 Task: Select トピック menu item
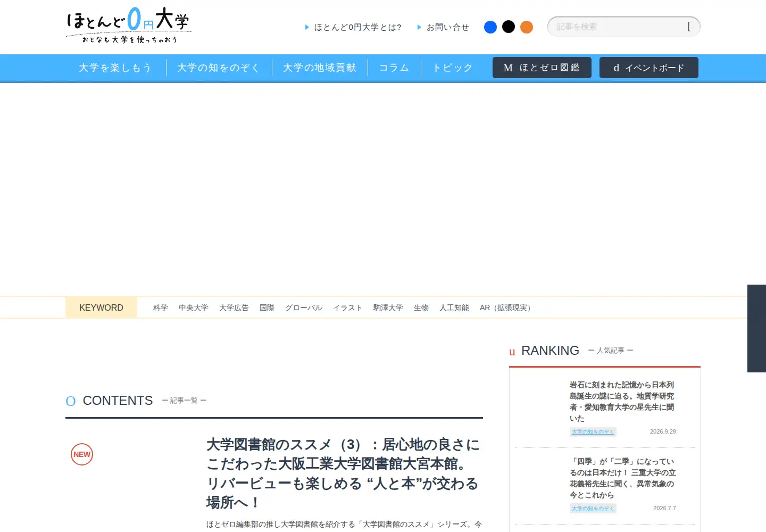(x=453, y=68)
